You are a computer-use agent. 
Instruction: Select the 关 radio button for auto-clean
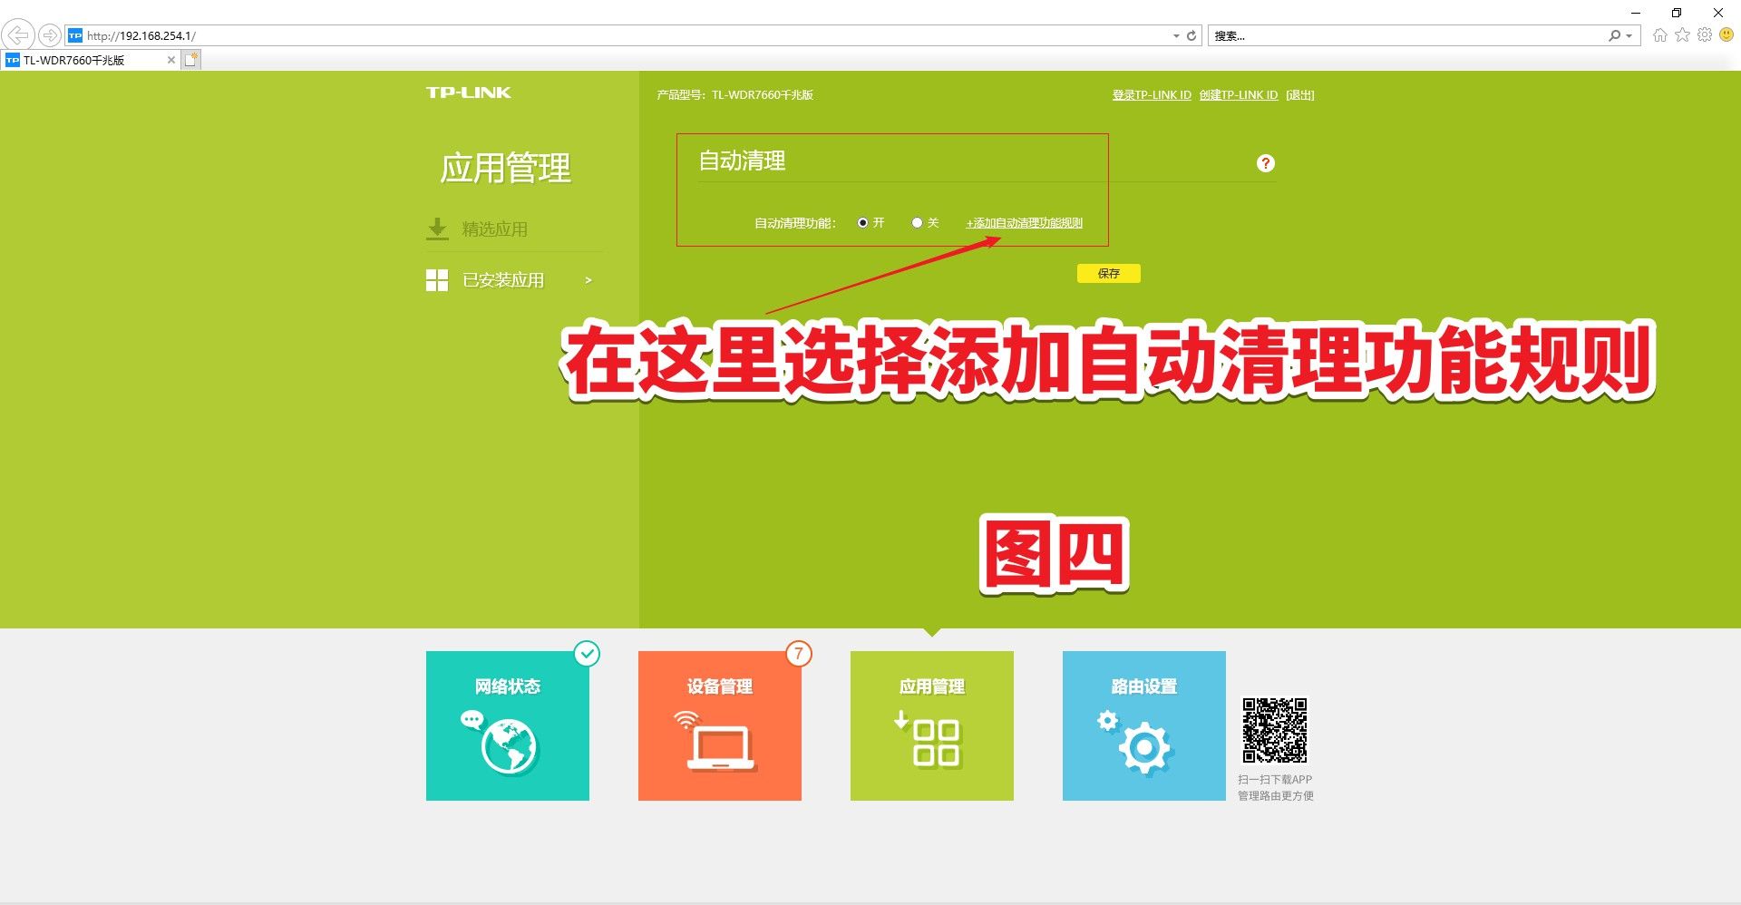917,223
